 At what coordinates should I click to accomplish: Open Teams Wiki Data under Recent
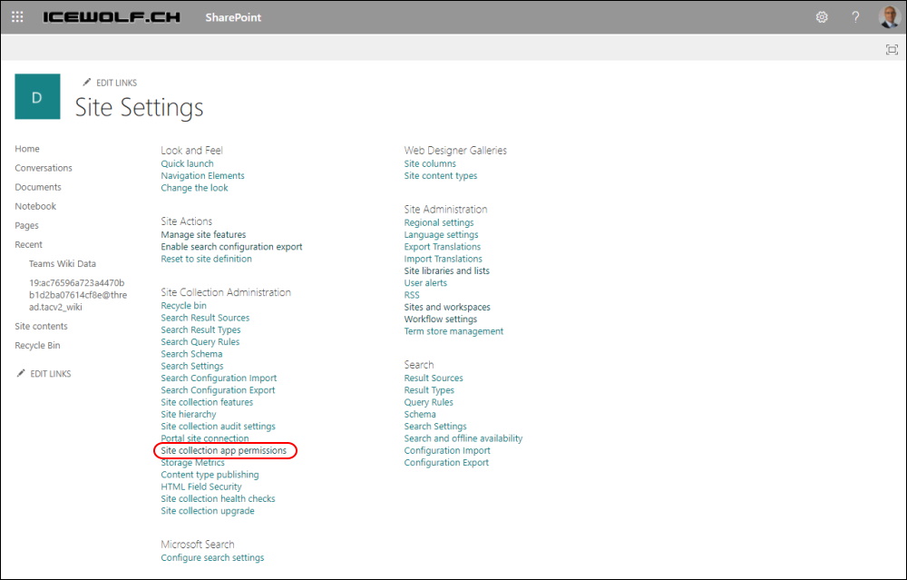63,263
